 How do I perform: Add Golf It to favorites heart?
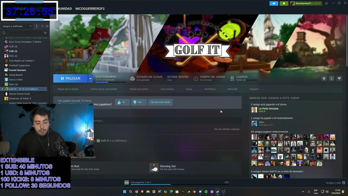[x=339, y=78]
